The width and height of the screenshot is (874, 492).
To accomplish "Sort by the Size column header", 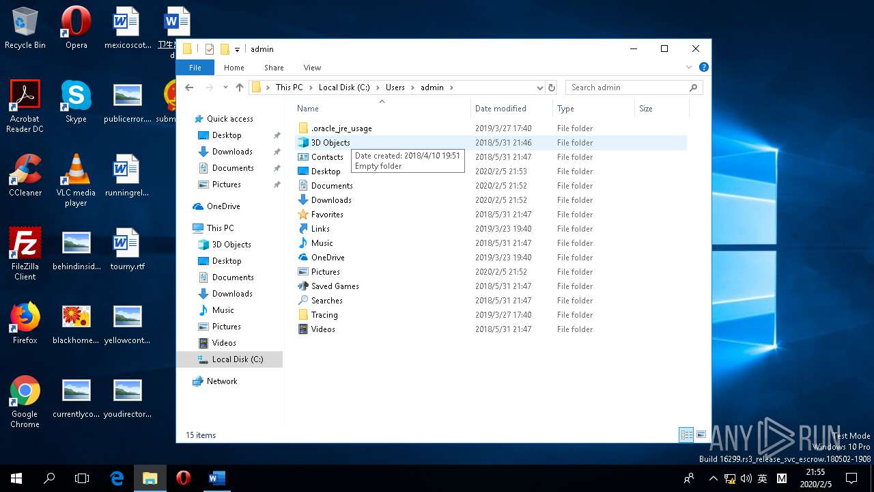I will point(661,108).
